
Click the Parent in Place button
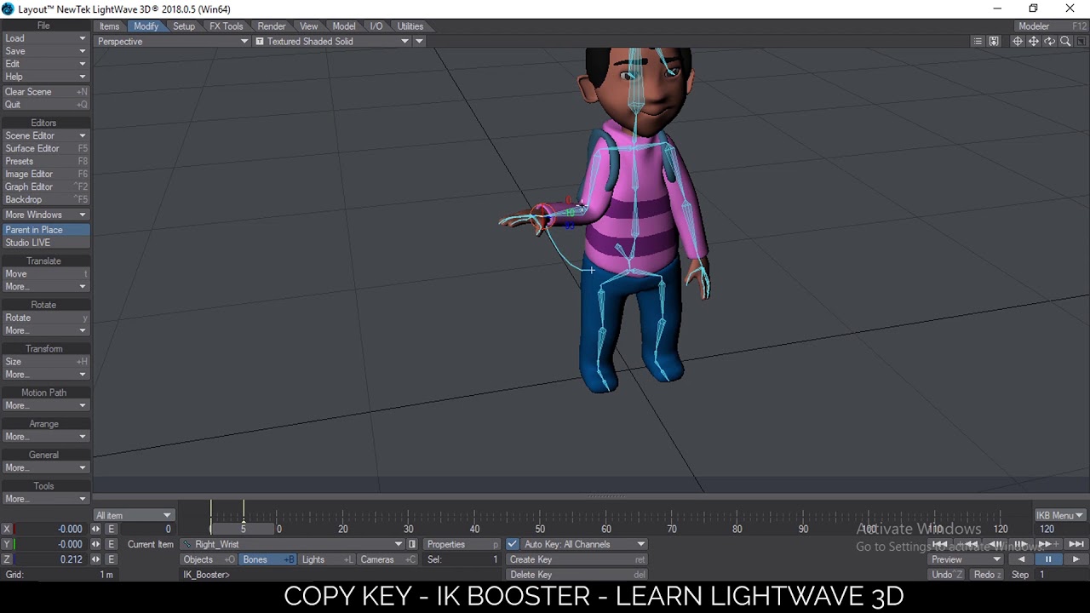pyautogui.click(x=45, y=230)
